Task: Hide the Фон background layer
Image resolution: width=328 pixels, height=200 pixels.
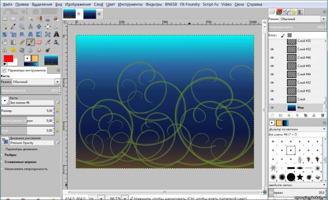Action: [x=272, y=108]
